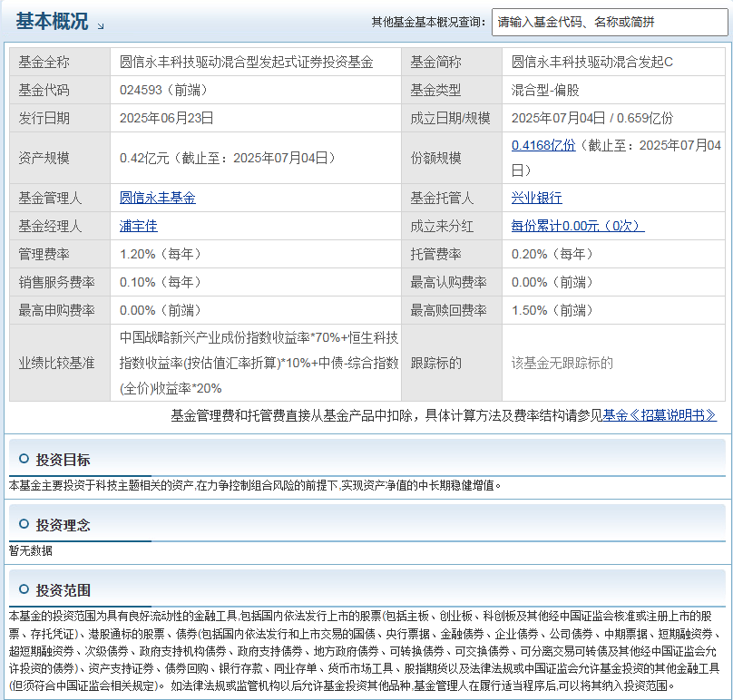Viewport: 733px width, 700px height.
Task: Focus the fund code search input field
Action: point(610,22)
